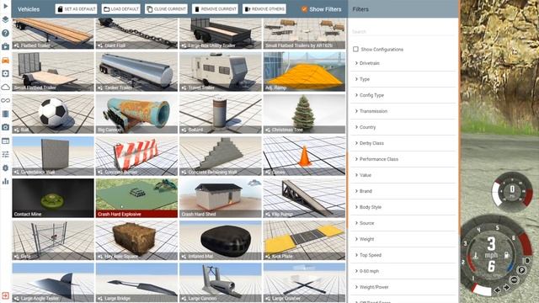Open the help question mark icon
Viewport: 539px width, 303px height.
click(x=5, y=33)
